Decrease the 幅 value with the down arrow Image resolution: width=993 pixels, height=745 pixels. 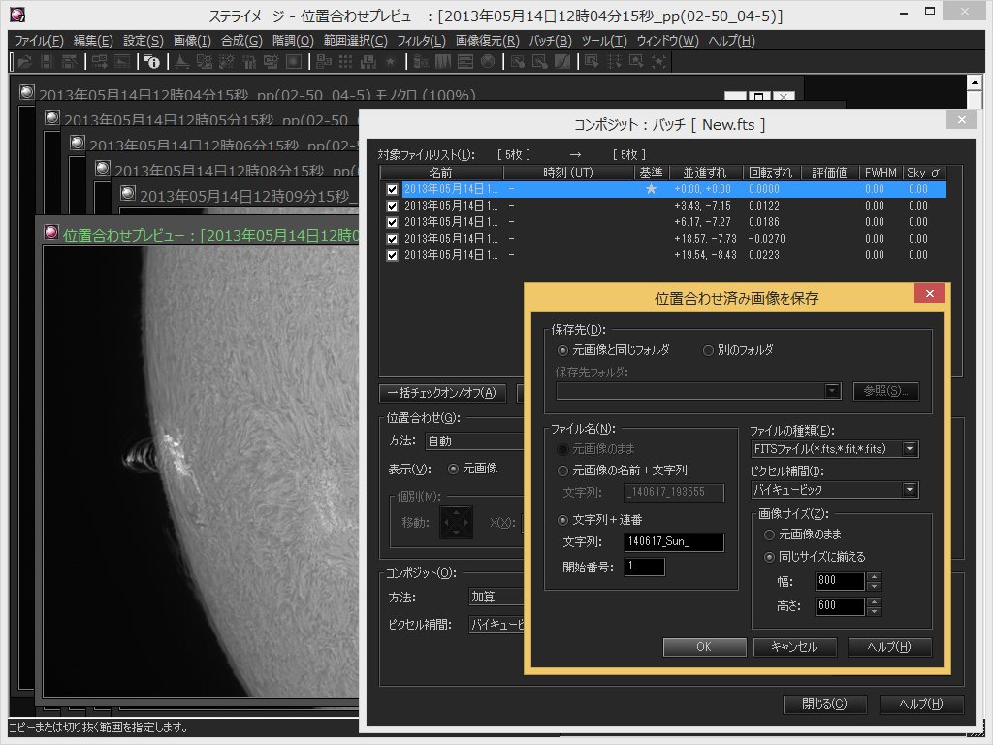click(x=874, y=586)
